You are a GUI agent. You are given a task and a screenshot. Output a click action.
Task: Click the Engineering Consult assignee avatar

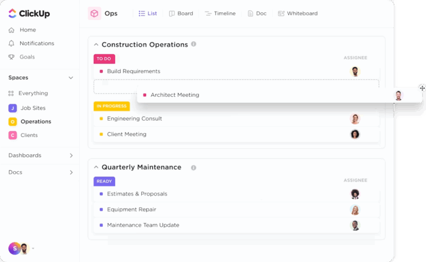[355, 119]
